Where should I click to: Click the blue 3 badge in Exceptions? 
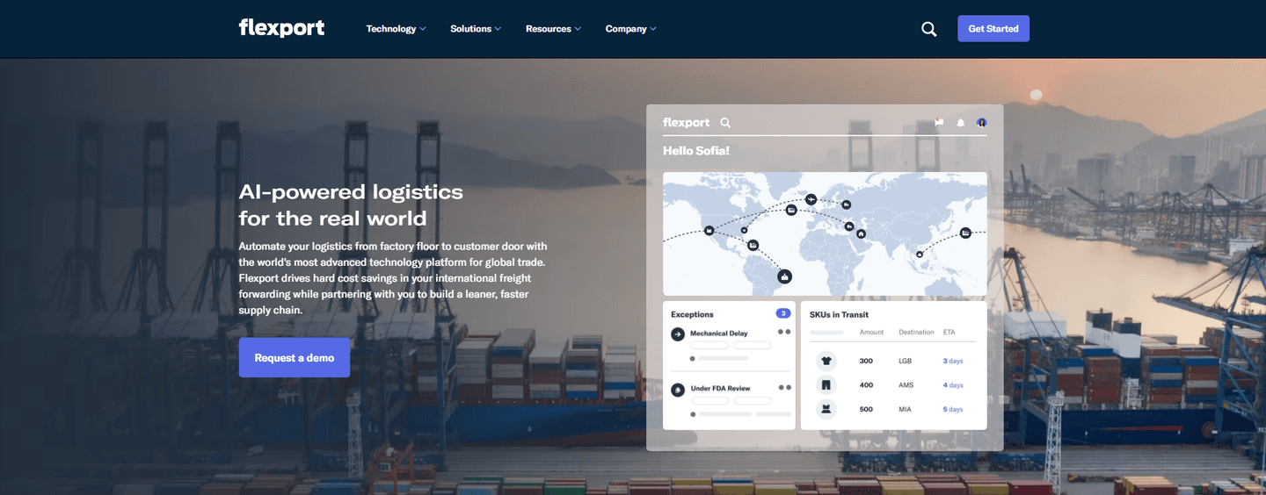(782, 313)
